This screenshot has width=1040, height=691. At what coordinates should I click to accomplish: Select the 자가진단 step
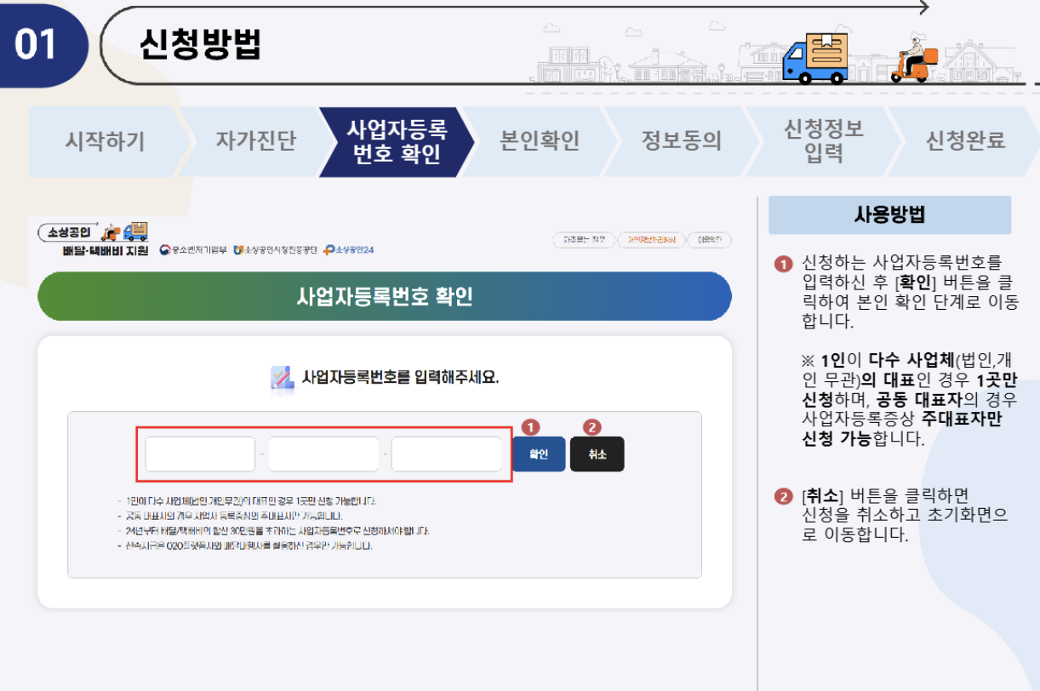coord(255,141)
